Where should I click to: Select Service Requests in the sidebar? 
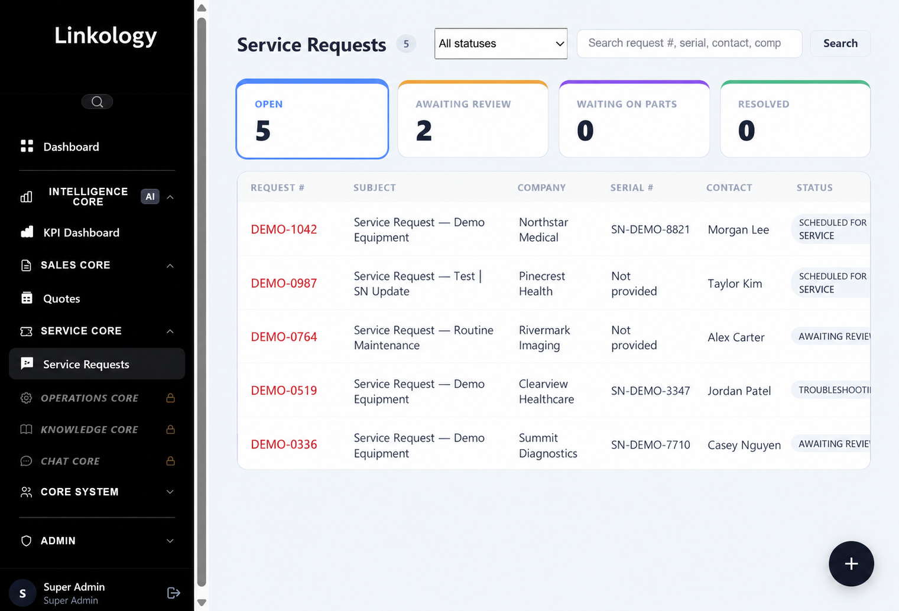[x=97, y=364]
